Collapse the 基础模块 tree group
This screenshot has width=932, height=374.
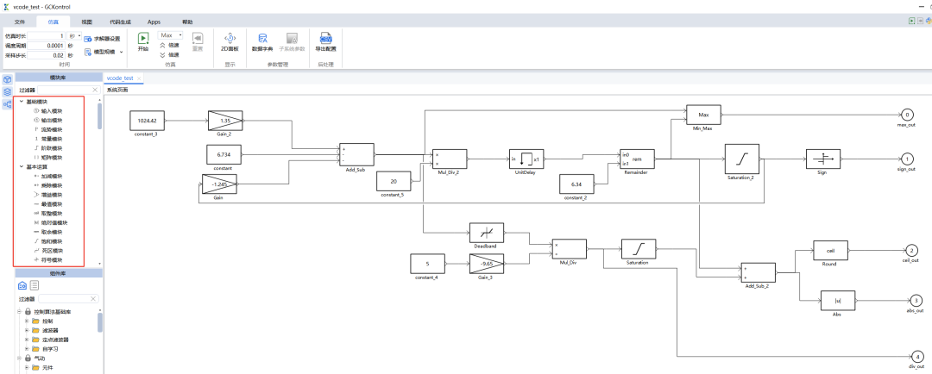(21, 102)
